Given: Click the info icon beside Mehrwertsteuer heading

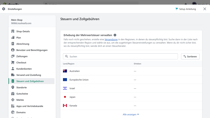Looking at the screenshot, I should tap(115, 35).
